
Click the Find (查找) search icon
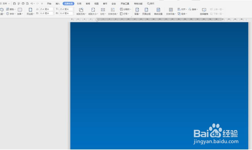click(x=148, y=4)
